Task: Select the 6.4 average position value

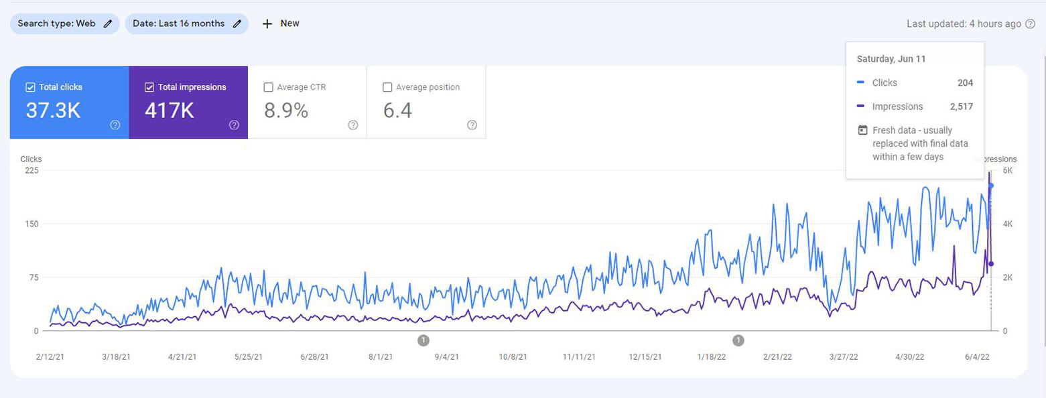Action: 397,111
